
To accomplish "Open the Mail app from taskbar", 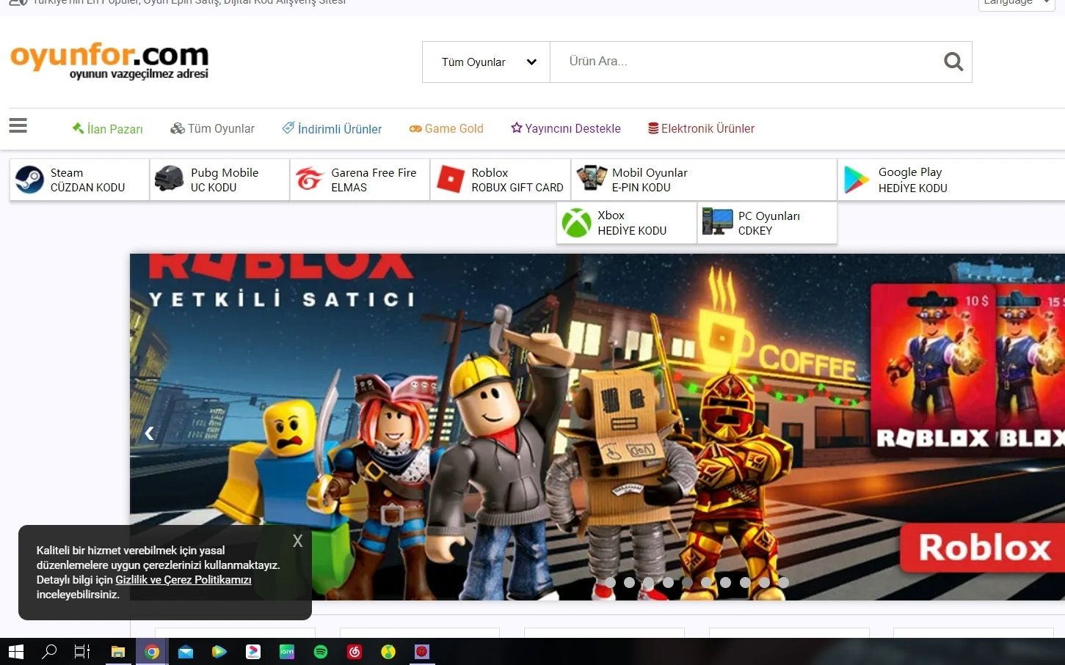I will pos(186,651).
